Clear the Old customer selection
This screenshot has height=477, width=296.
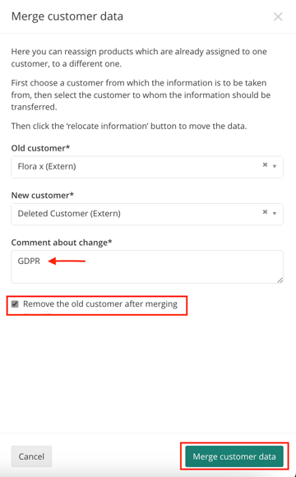[x=265, y=164]
